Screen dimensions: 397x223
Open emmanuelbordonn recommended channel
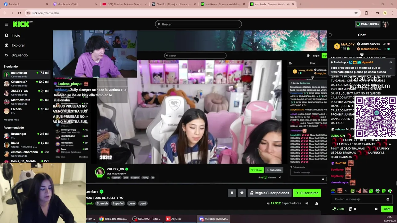tap(26, 154)
